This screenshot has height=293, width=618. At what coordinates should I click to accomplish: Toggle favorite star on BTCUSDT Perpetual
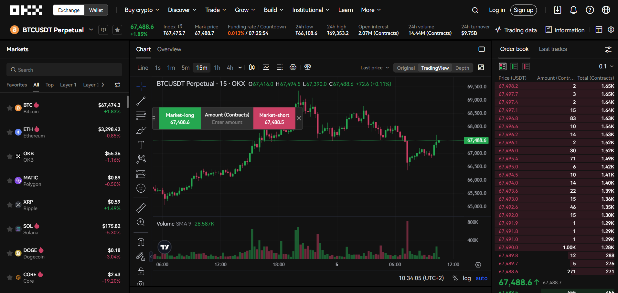point(117,30)
